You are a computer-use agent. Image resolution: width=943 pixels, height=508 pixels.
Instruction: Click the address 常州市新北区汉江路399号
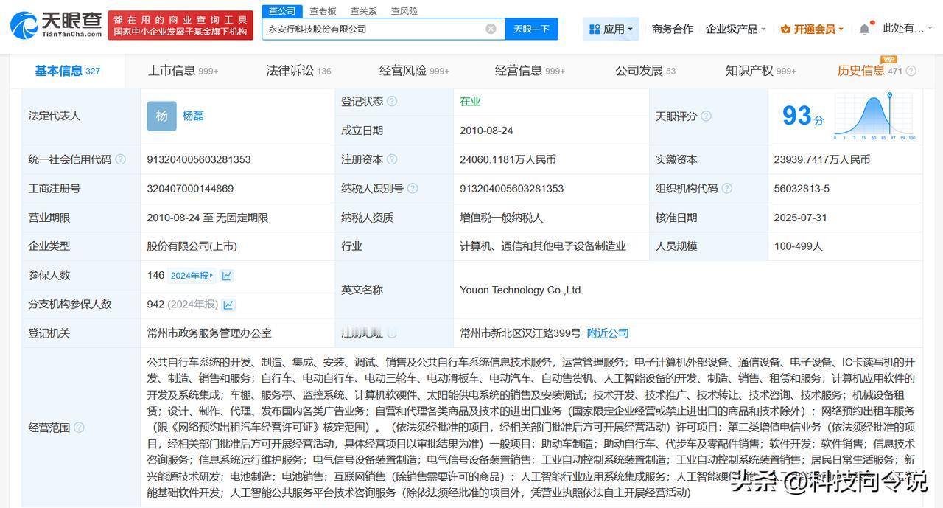point(520,333)
